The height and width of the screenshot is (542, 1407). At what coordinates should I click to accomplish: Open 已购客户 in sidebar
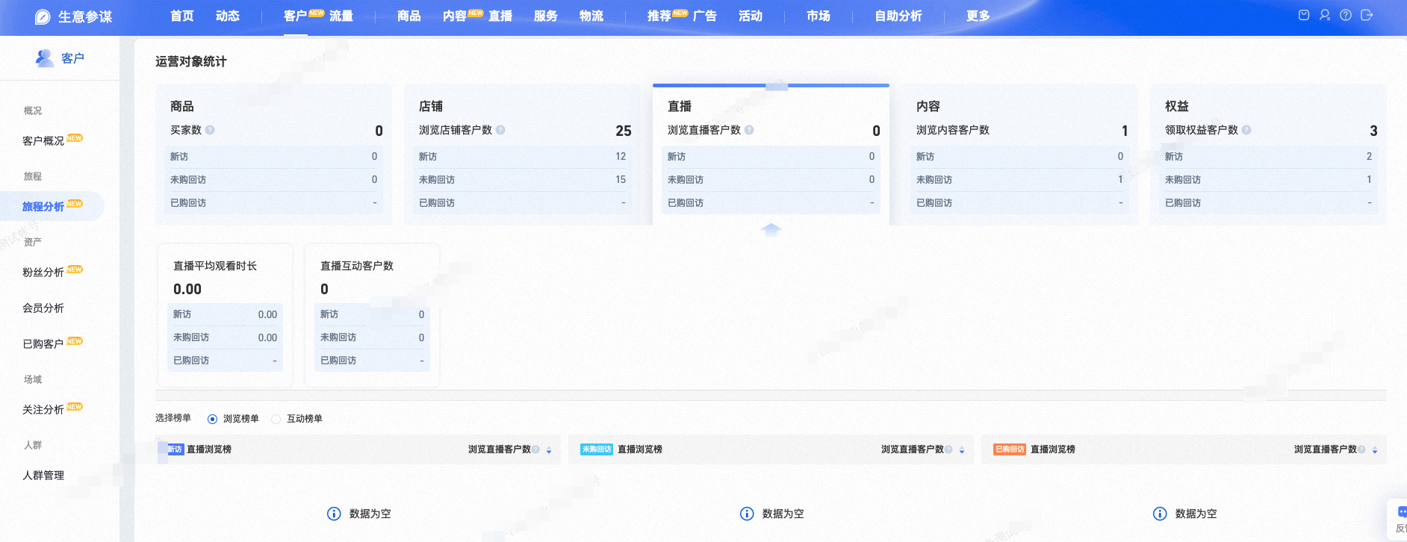[x=43, y=343]
